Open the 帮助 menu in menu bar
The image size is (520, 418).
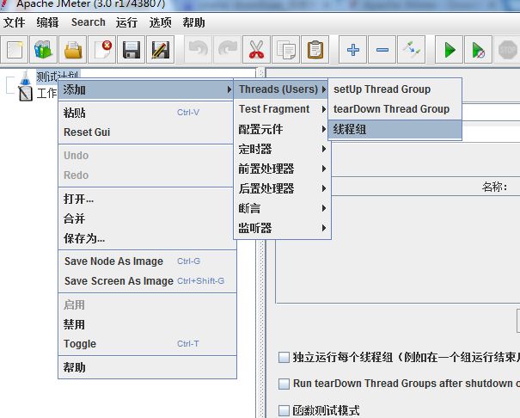tap(193, 22)
